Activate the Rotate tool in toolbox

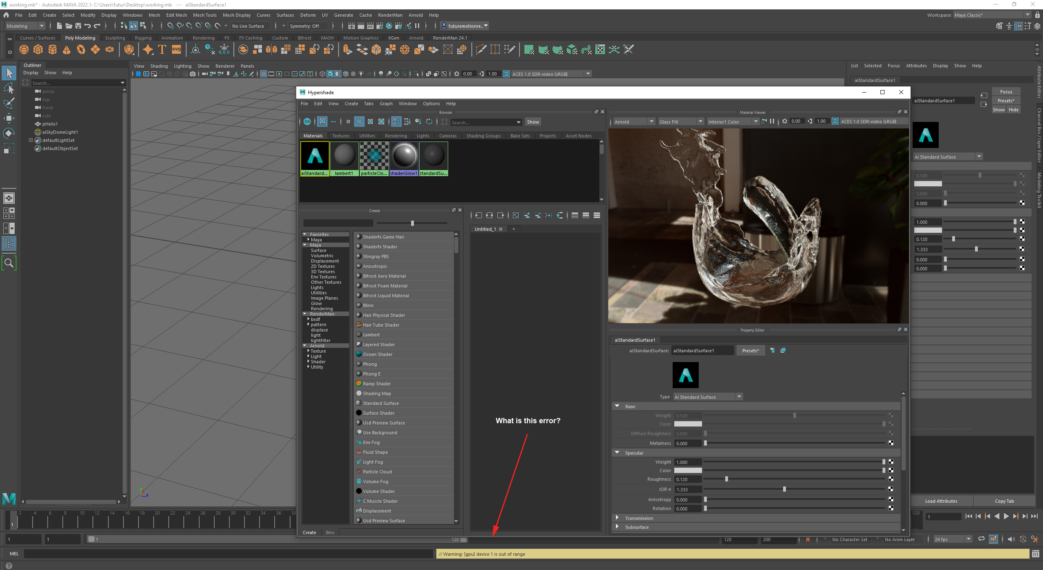click(9, 133)
